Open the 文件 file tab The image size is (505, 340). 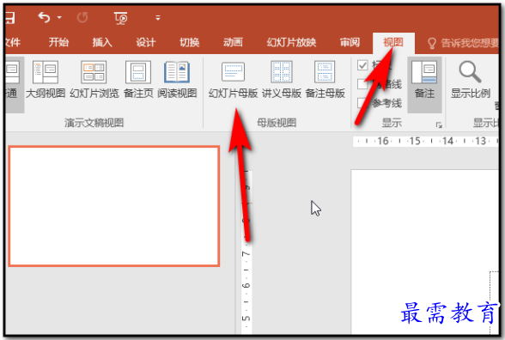click(13, 42)
